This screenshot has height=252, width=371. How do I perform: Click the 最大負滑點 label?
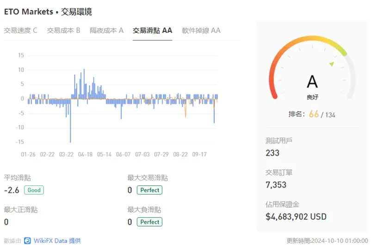144,209
